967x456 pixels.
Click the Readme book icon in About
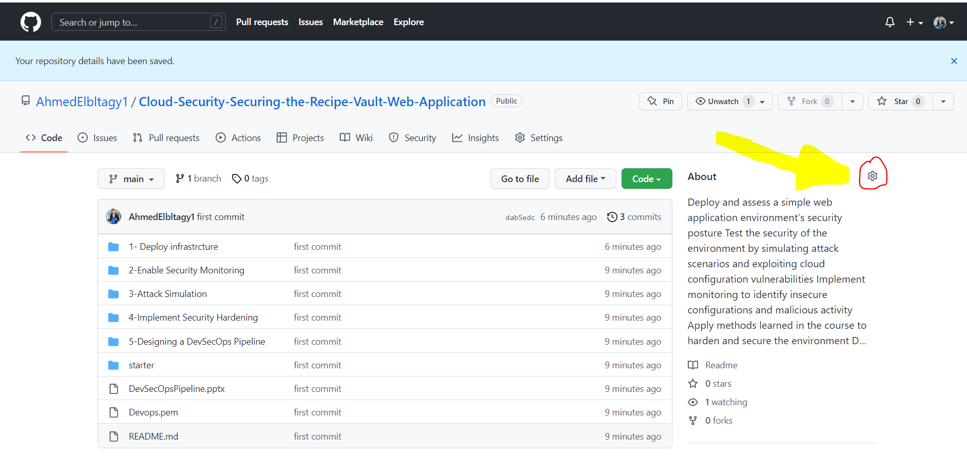693,365
